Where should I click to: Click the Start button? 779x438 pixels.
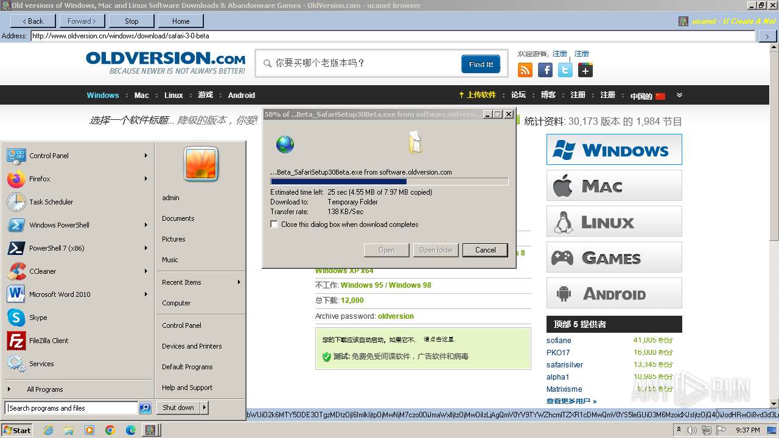point(17,430)
